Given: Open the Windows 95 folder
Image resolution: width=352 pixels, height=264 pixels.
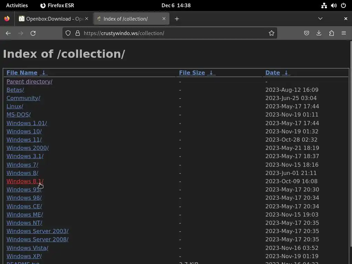Looking at the screenshot, I should pyautogui.click(x=24, y=189).
